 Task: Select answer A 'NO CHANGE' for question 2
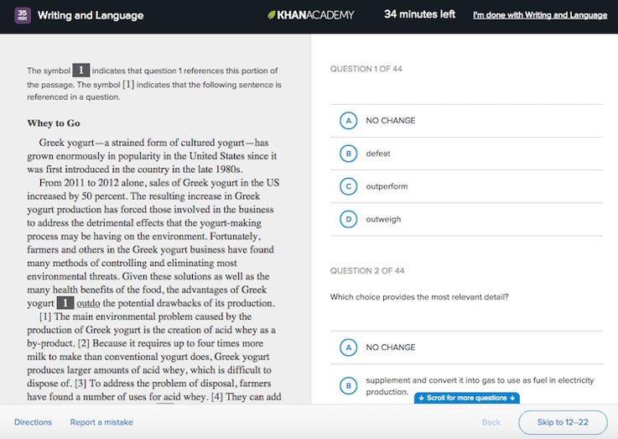pyautogui.click(x=348, y=348)
